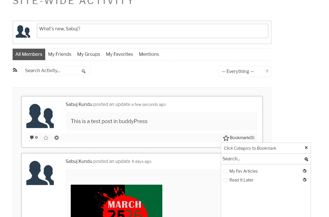Switch to the My Friends tab
Screen dimensions: 329x217
(60, 54)
